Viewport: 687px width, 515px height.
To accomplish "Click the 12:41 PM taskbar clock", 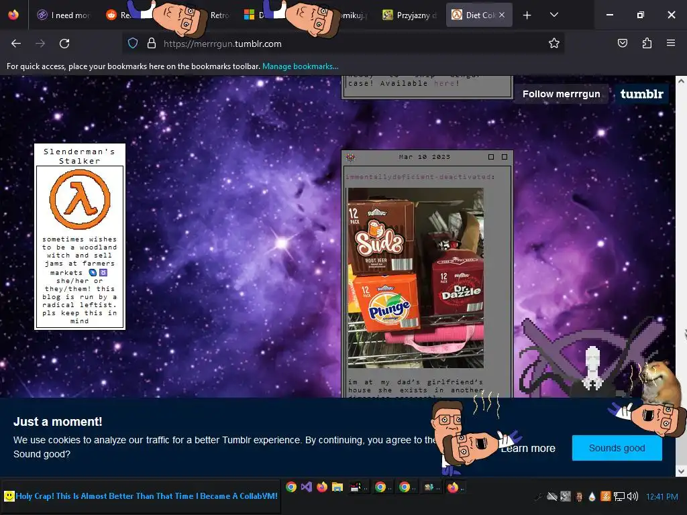I will pyautogui.click(x=662, y=497).
